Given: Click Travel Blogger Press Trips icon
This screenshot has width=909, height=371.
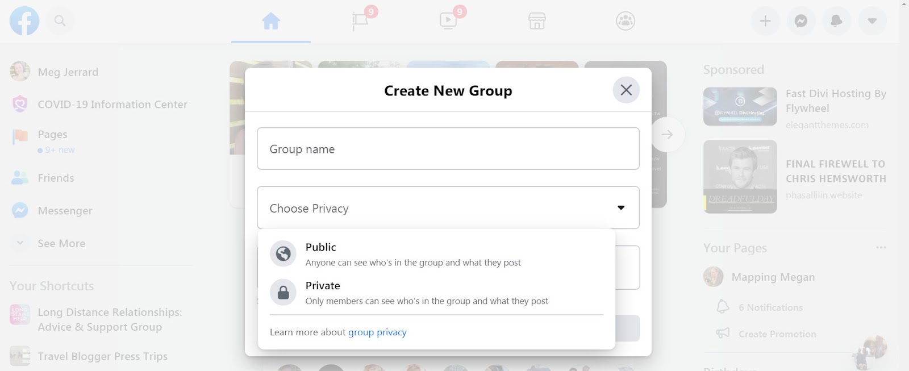Looking at the screenshot, I should (20, 356).
